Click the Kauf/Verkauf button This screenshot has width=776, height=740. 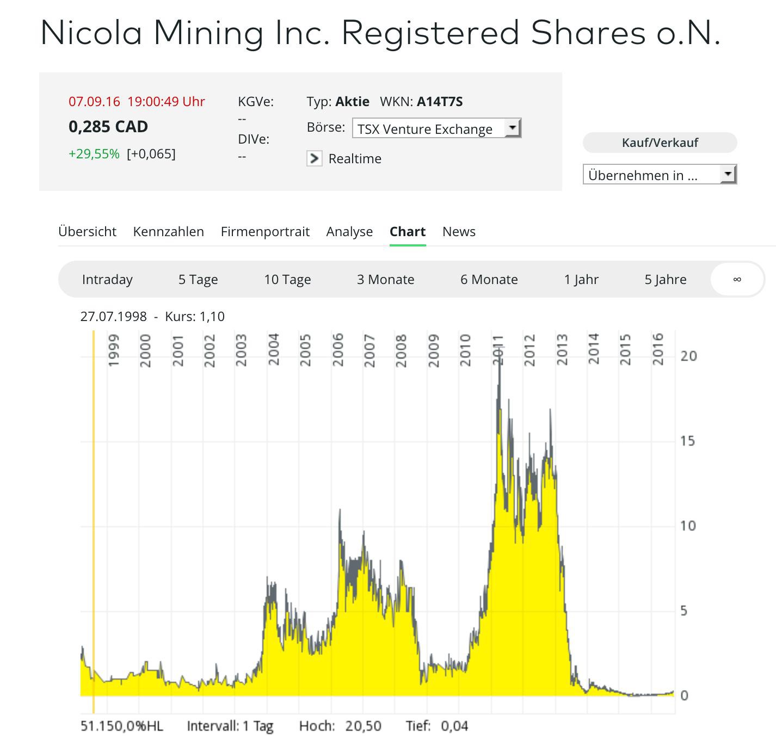pos(660,143)
